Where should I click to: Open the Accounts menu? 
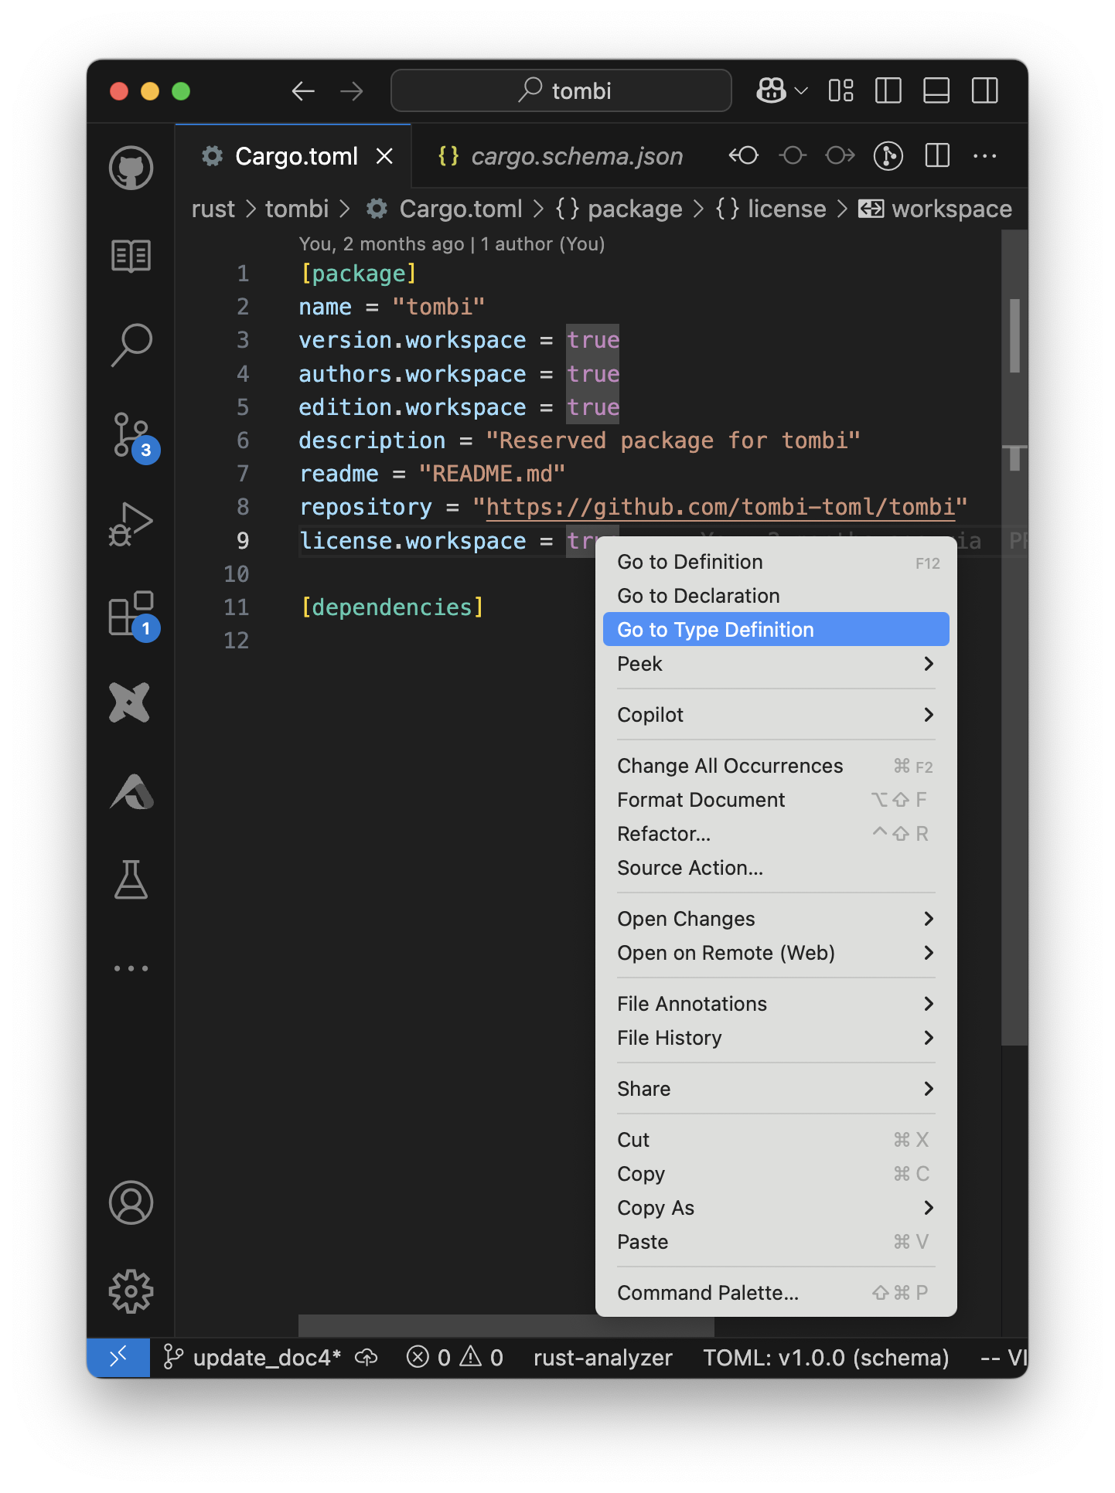pyautogui.click(x=131, y=1202)
